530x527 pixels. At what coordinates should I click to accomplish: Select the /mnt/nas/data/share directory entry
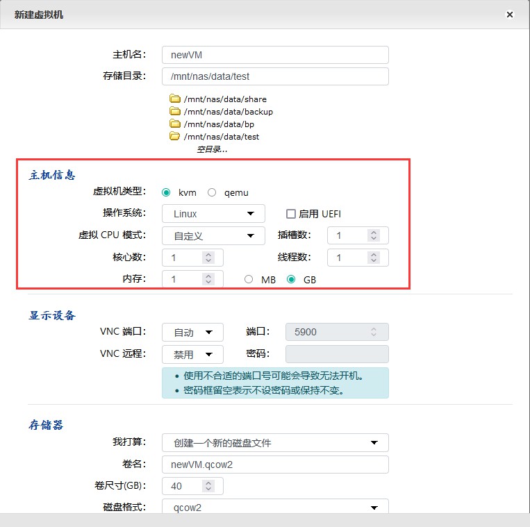[225, 99]
